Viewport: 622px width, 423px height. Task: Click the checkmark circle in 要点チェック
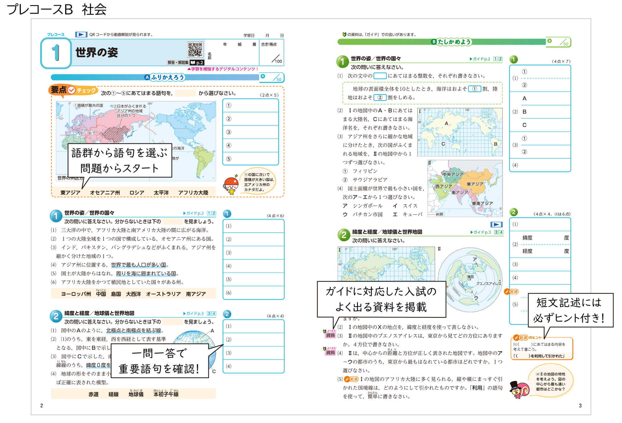pos(72,90)
